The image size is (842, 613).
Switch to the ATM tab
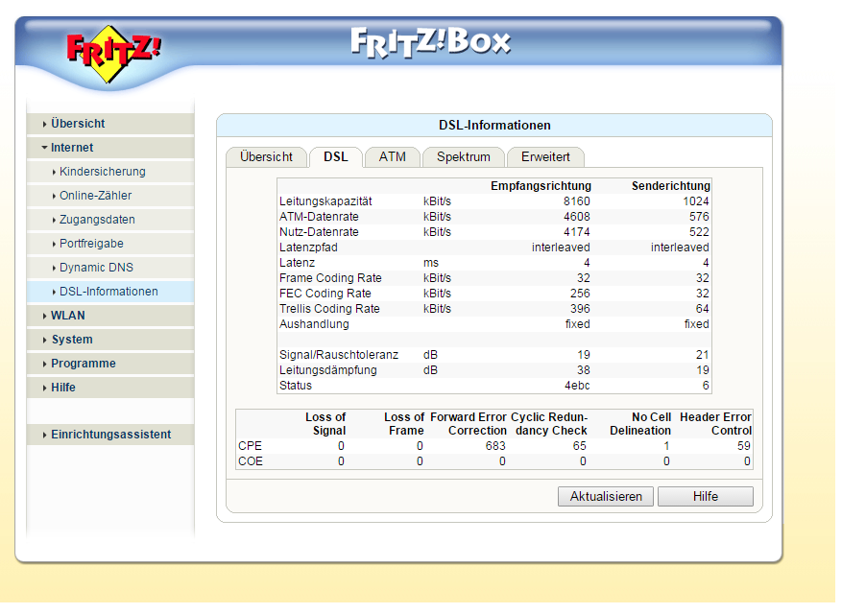pyautogui.click(x=392, y=157)
